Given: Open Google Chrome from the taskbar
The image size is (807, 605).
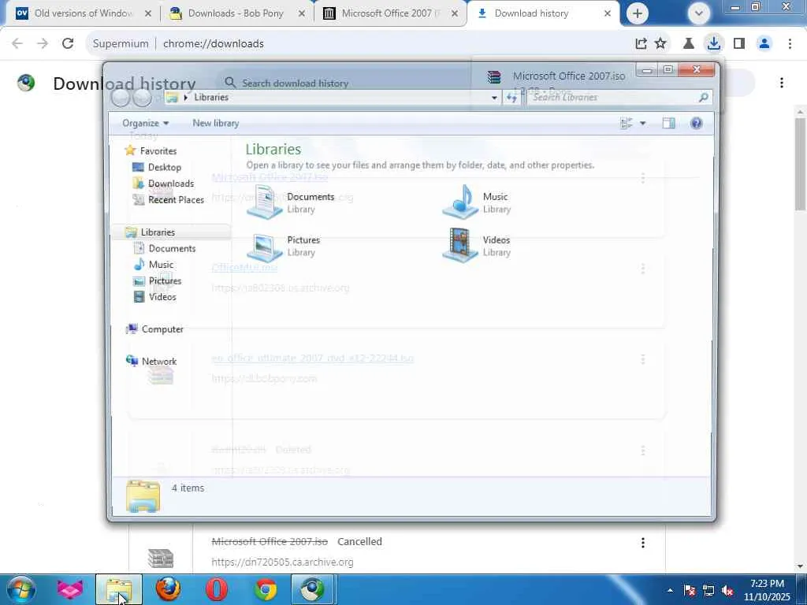Looking at the screenshot, I should 266,589.
